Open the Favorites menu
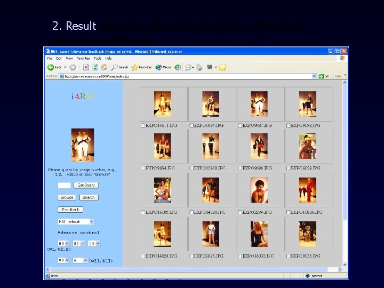 pos(83,58)
